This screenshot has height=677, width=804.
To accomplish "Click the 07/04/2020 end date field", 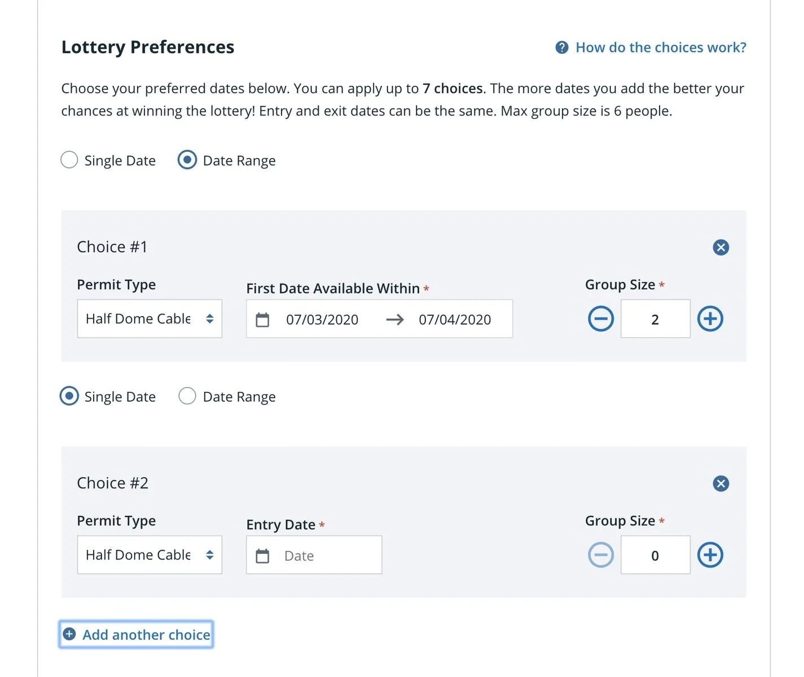I will point(455,320).
